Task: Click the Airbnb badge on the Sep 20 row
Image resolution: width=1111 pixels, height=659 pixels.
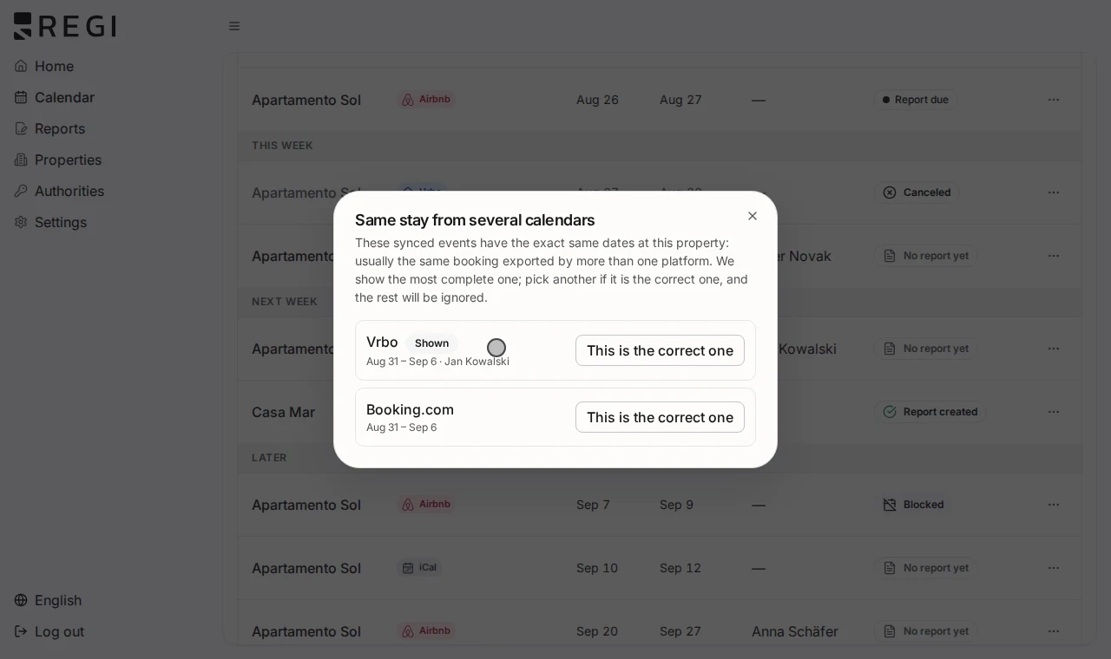Action: 426,631
